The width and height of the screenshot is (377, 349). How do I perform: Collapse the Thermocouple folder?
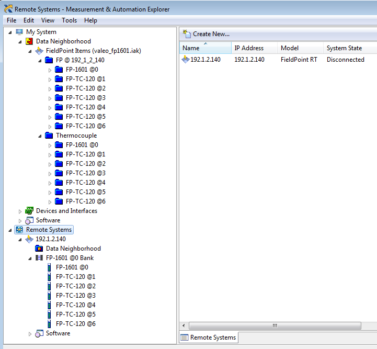coord(40,136)
